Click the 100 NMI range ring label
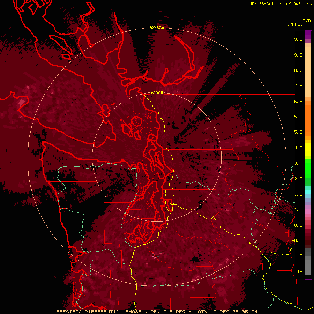This screenshot has height=314, width=314. click(x=157, y=28)
